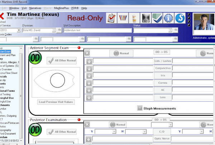
Task: Open the MedlinePlus menu
Action: (x=61, y=8)
